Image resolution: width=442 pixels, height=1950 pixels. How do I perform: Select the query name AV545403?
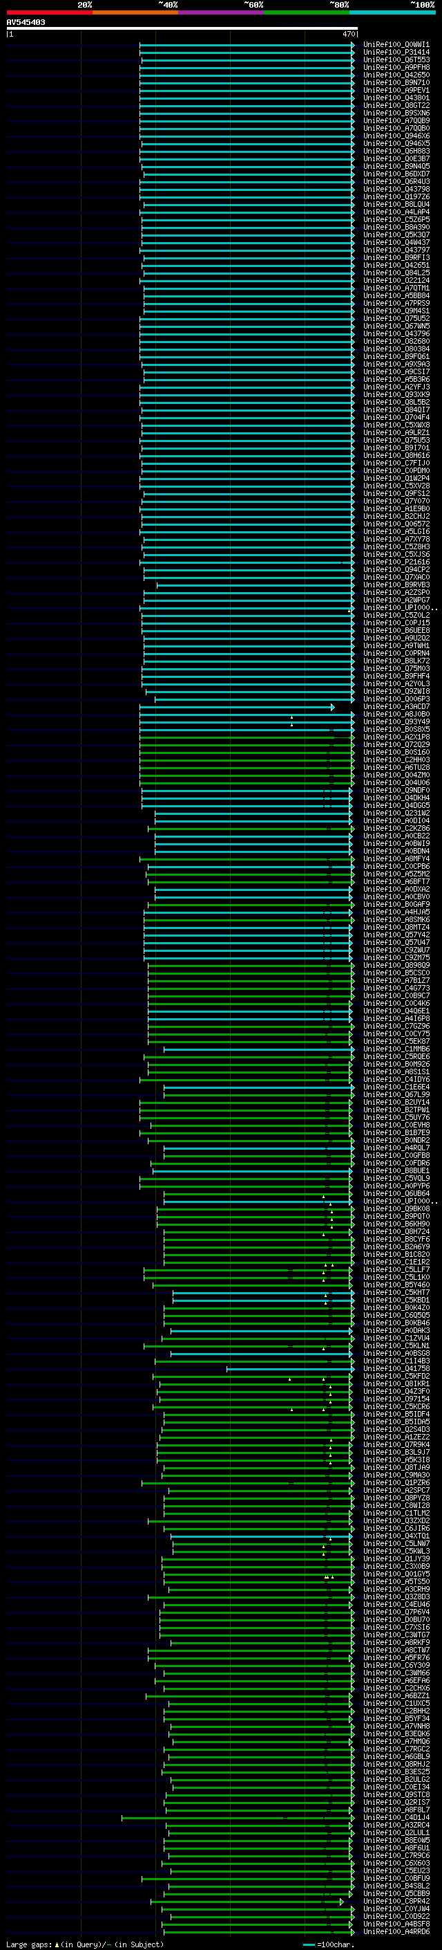point(26,22)
